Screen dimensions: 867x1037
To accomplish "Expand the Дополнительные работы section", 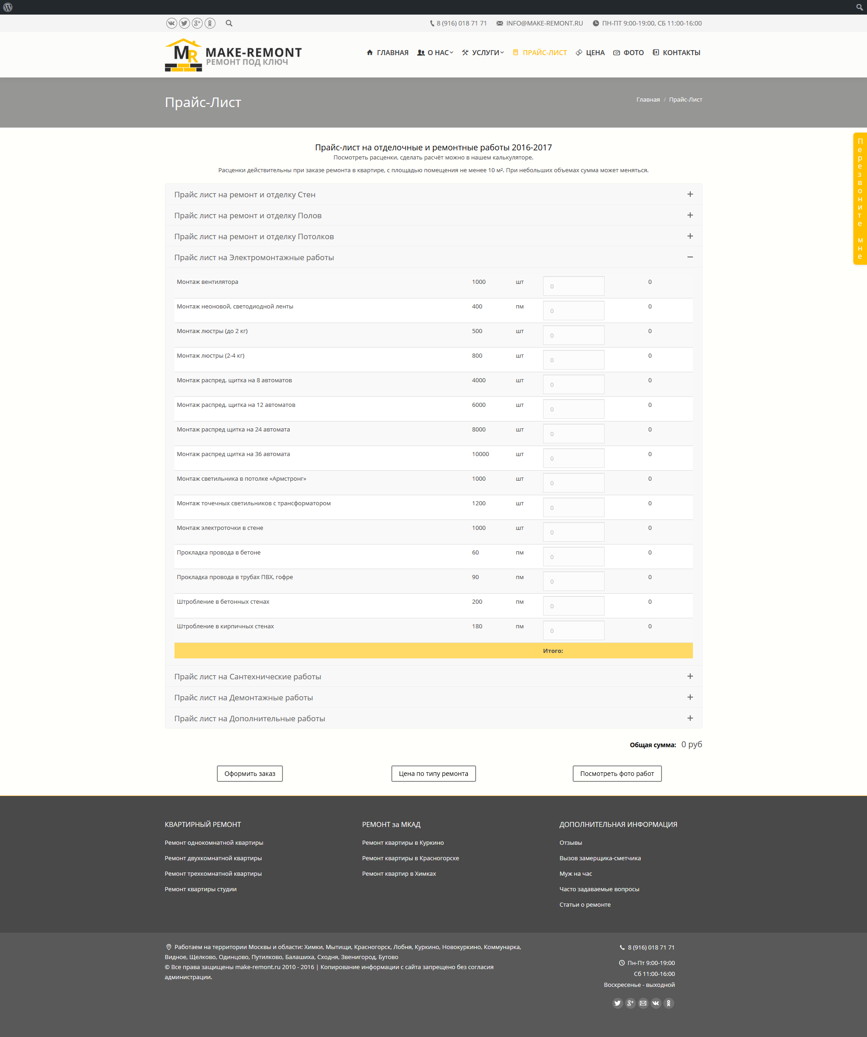I will coord(433,719).
